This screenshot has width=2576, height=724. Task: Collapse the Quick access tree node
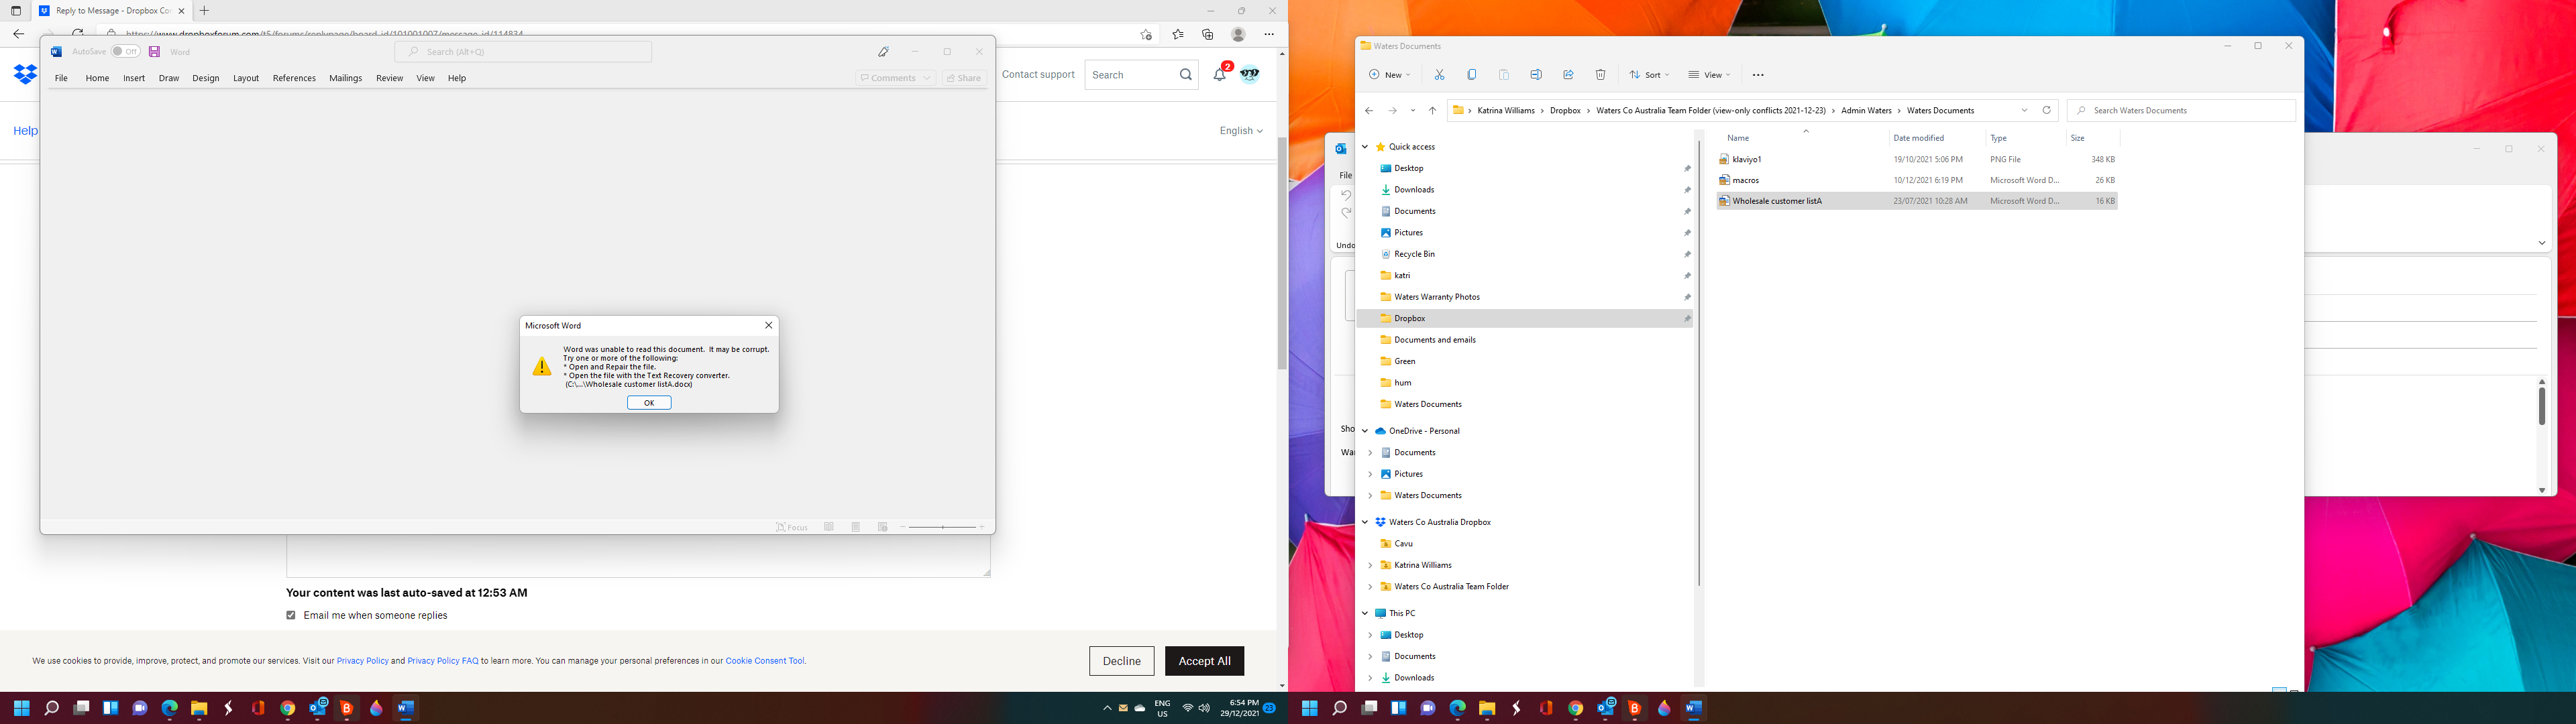1365,147
